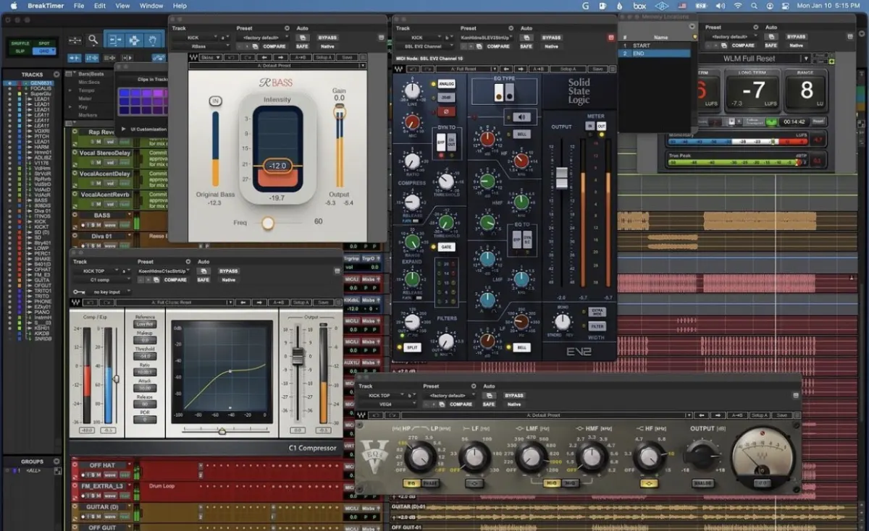Image resolution: width=869 pixels, height=531 pixels.
Task: Toggle the FILTER button in SSL EV2 width section
Action: [x=597, y=326]
